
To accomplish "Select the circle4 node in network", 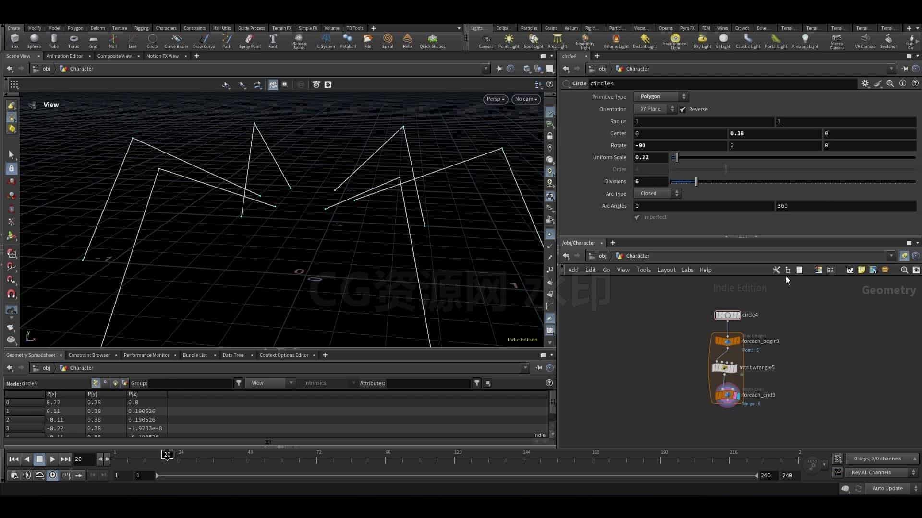I will click(x=728, y=315).
